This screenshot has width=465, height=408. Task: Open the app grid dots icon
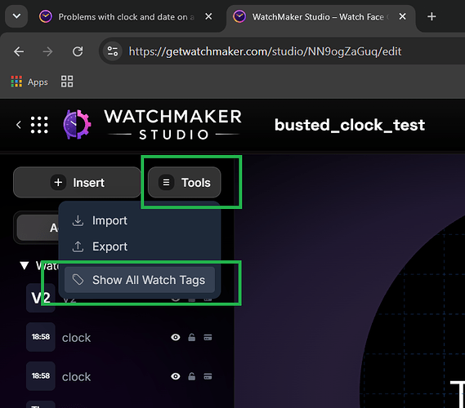coord(39,125)
